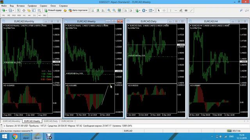The image size is (250, 140).
Task: Show the Data Window panel
Action: tap(24, 10)
